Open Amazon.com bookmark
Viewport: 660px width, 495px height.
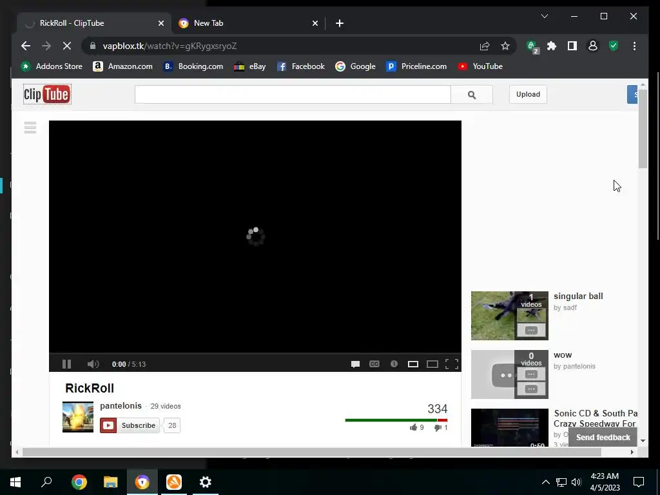click(x=122, y=66)
